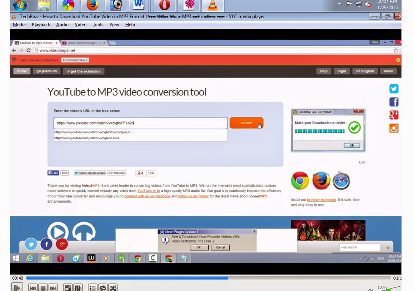The height and width of the screenshot is (291, 413).
Task: Open the Playback menu
Action: click(41, 25)
